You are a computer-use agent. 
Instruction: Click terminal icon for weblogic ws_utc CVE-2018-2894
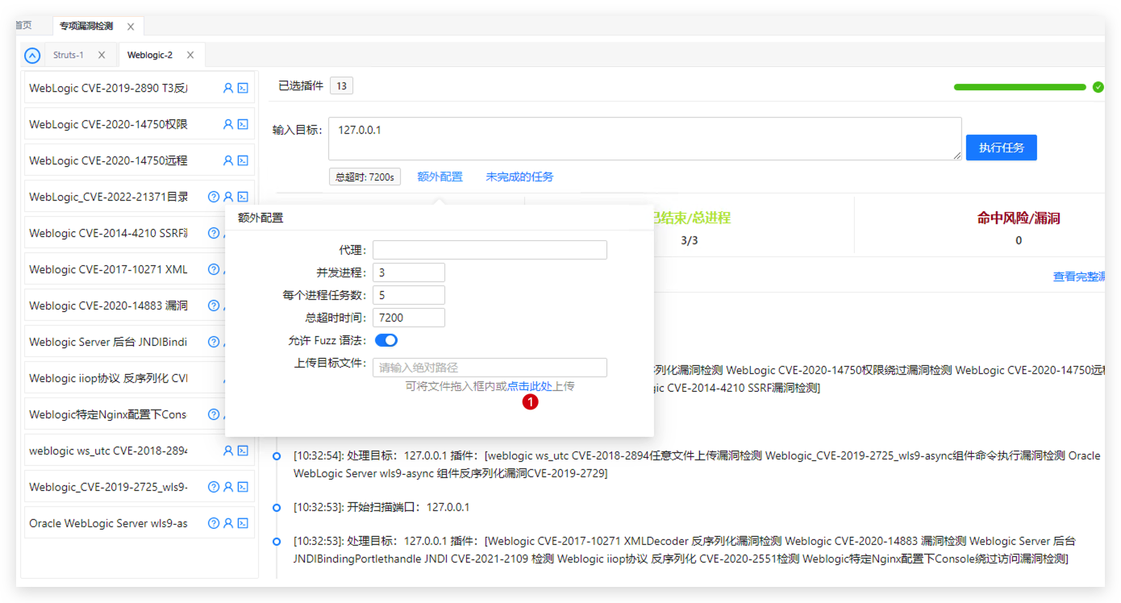click(x=243, y=451)
